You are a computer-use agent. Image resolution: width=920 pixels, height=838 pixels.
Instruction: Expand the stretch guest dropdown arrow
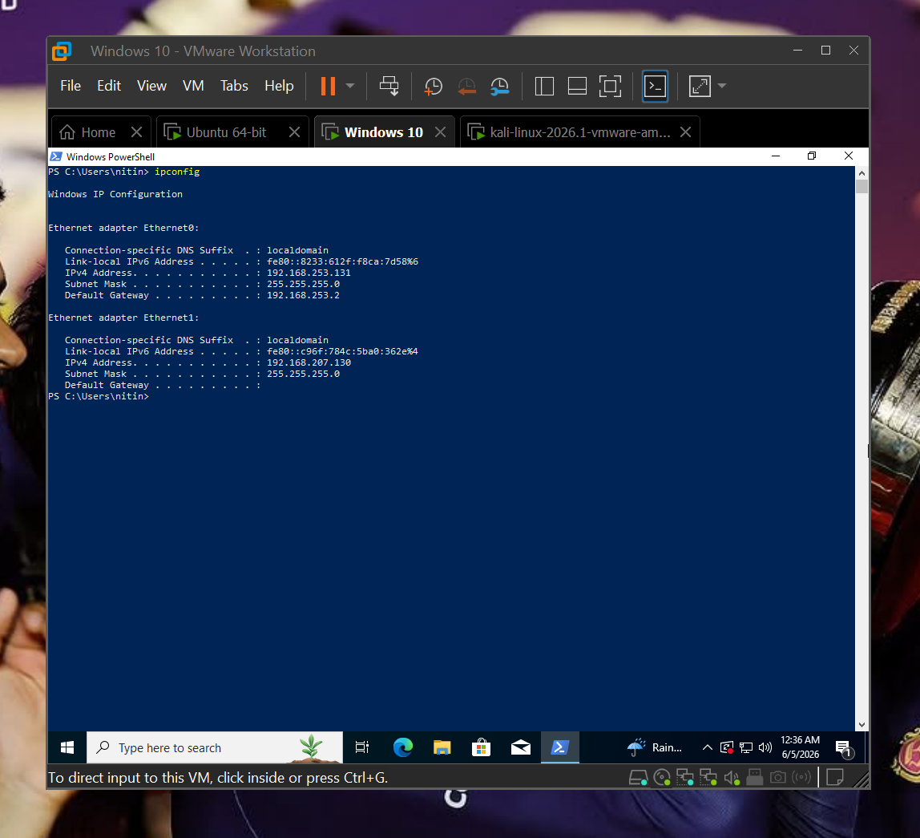[722, 87]
